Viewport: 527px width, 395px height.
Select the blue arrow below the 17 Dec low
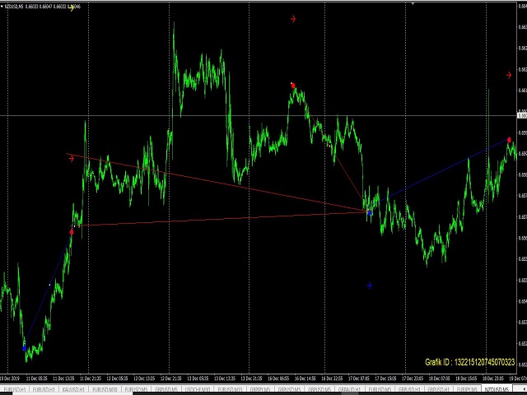(x=370, y=286)
